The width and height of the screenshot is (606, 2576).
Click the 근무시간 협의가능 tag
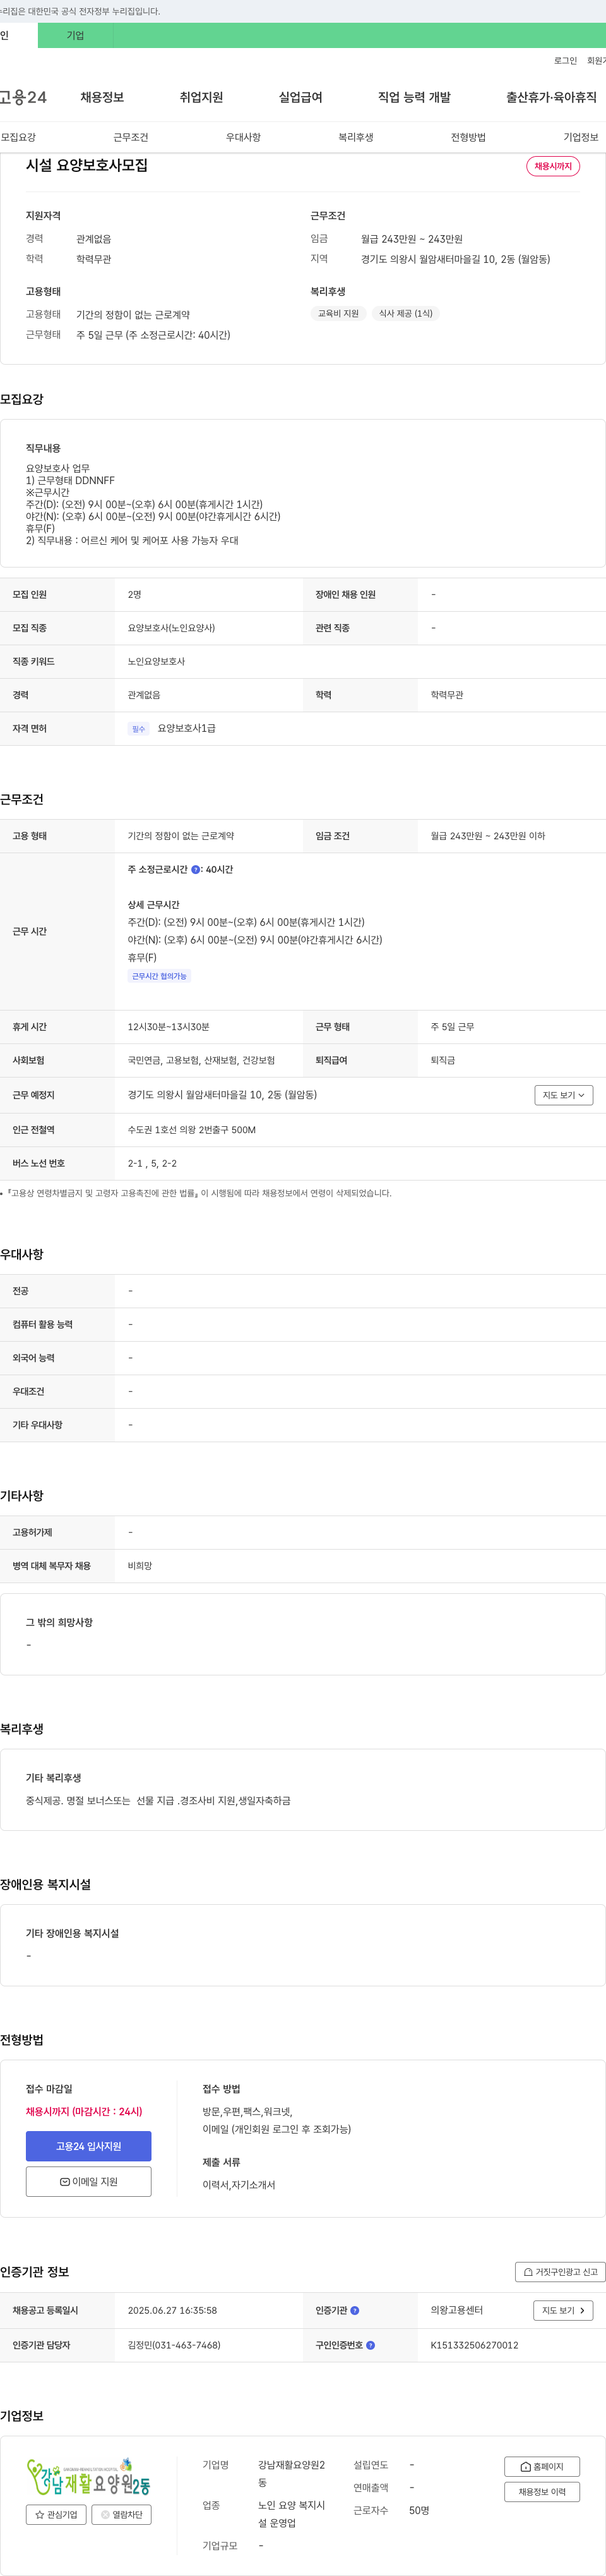(158, 976)
